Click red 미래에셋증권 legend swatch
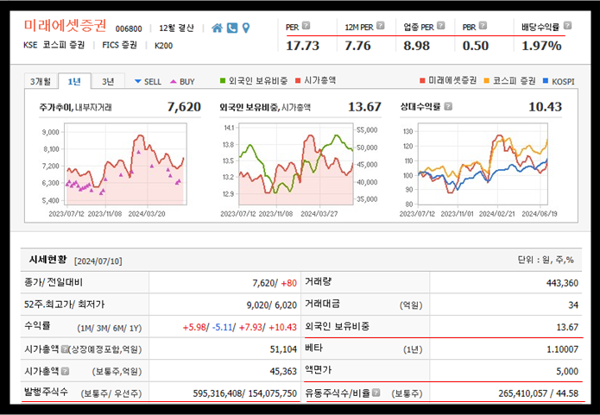Image resolution: width=600 pixels, height=415 pixels. tap(422, 81)
